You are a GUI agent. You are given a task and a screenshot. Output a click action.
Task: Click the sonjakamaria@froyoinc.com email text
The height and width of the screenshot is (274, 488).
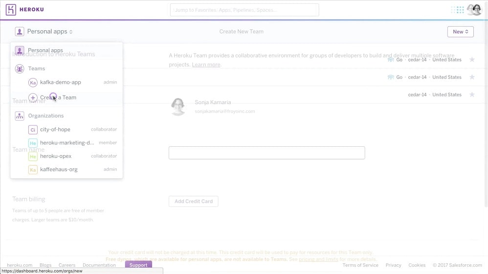point(225,111)
